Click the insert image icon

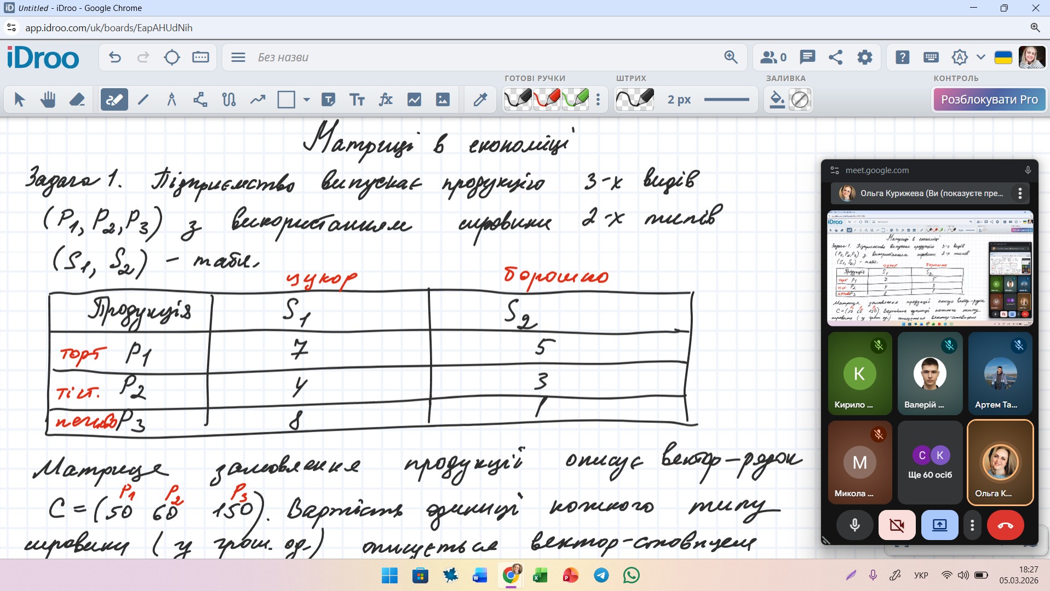443,100
